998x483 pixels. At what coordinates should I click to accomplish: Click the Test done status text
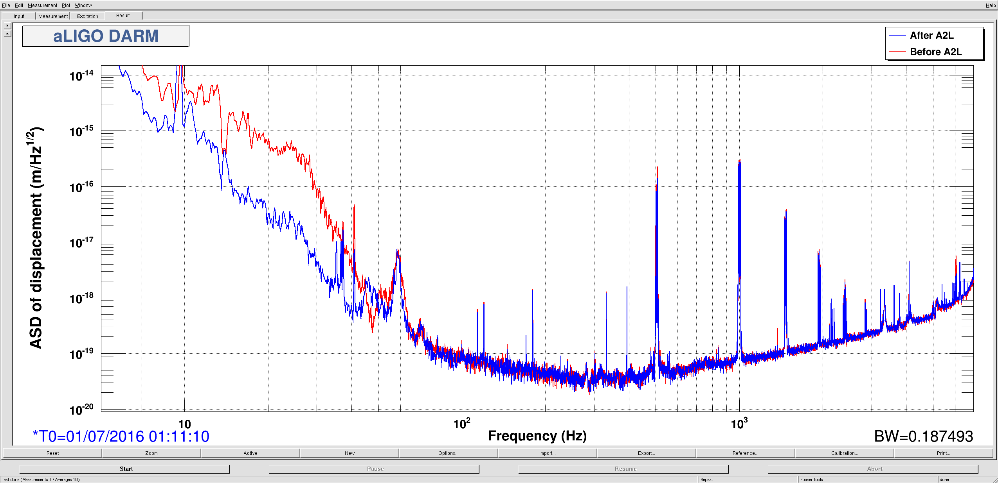pos(41,479)
